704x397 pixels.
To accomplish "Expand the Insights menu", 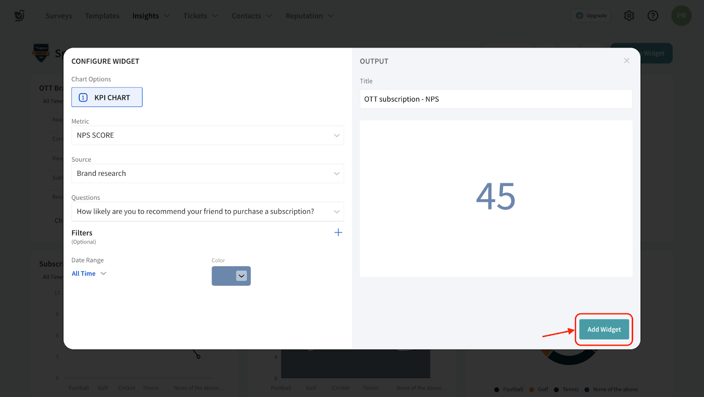I will (150, 16).
